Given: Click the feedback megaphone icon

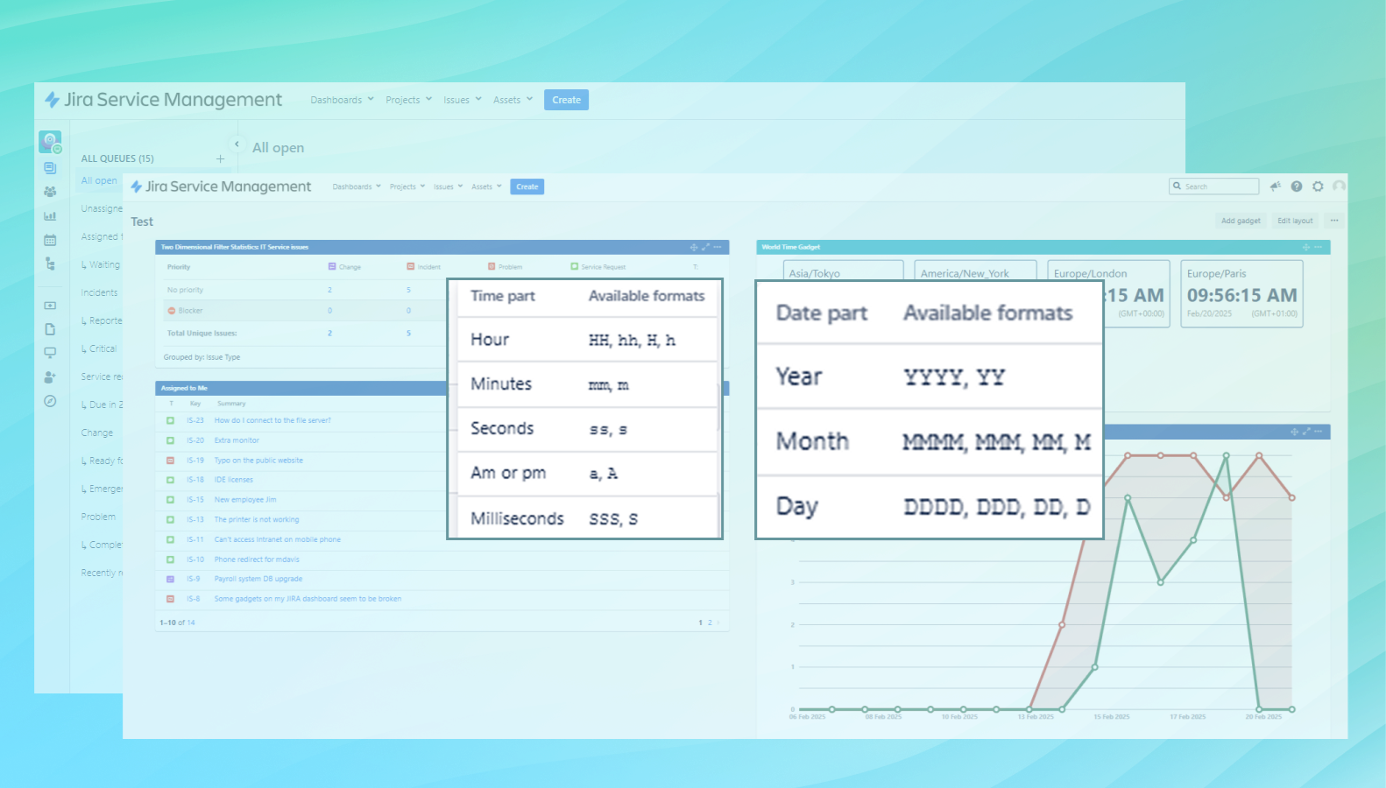Looking at the screenshot, I should point(1275,186).
